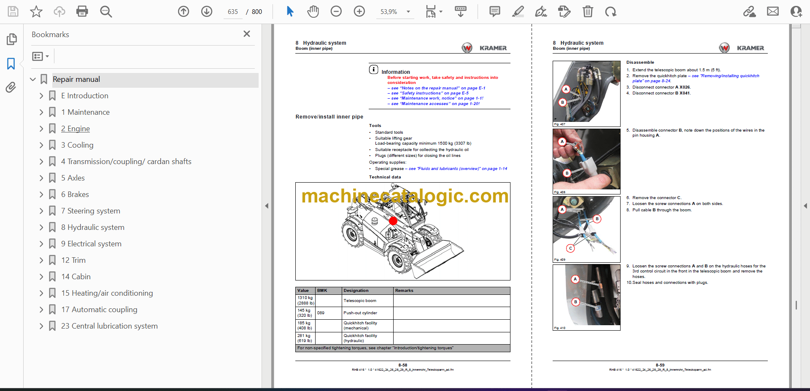Collapse the Repair manual bookmark tree
This screenshot has width=810, height=391.
click(33, 79)
